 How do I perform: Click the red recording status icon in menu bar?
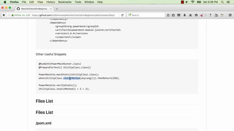tap(182, 2)
